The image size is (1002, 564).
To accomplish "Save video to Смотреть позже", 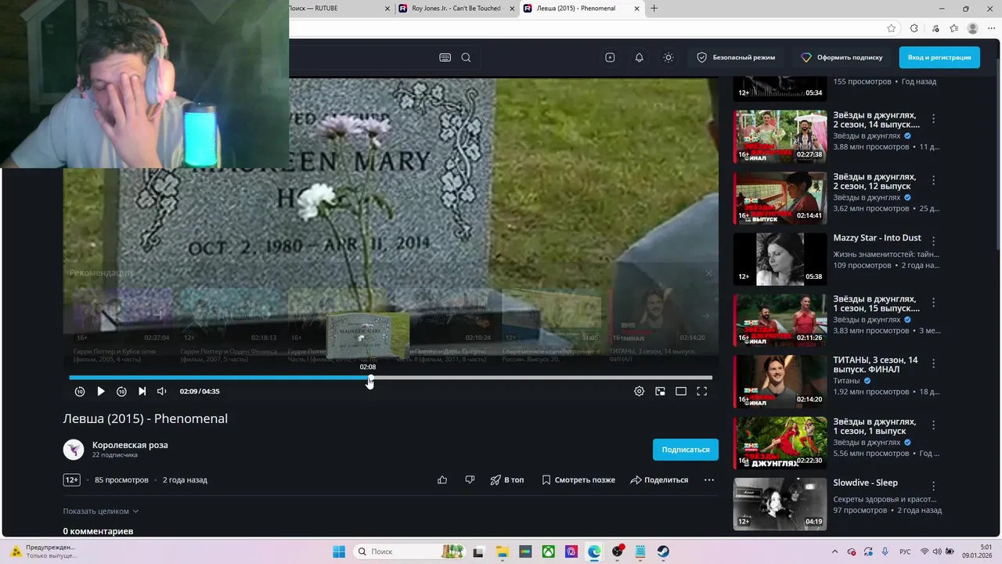I will click(x=578, y=479).
